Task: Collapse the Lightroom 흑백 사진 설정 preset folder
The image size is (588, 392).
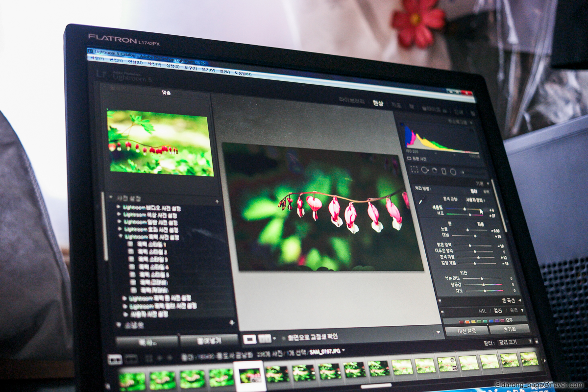Action: 121,236
